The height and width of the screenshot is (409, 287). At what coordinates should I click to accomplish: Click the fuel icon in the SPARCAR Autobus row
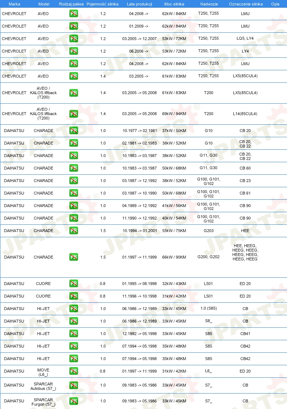pos(74,385)
